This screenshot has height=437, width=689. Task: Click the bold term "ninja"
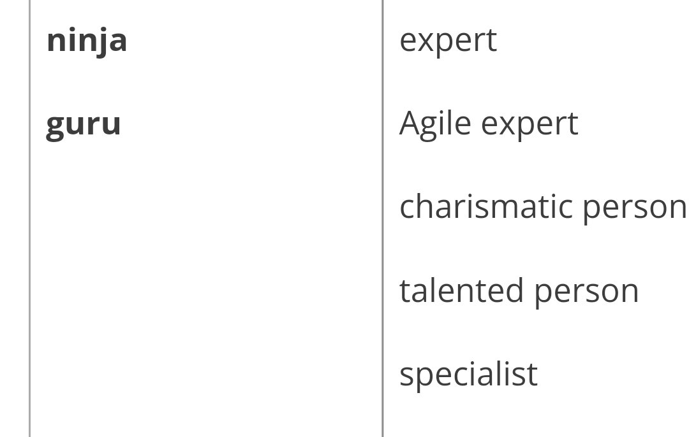(x=87, y=41)
